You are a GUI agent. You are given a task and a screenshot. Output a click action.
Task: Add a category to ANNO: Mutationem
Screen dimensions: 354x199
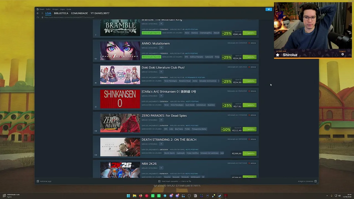[161, 48]
